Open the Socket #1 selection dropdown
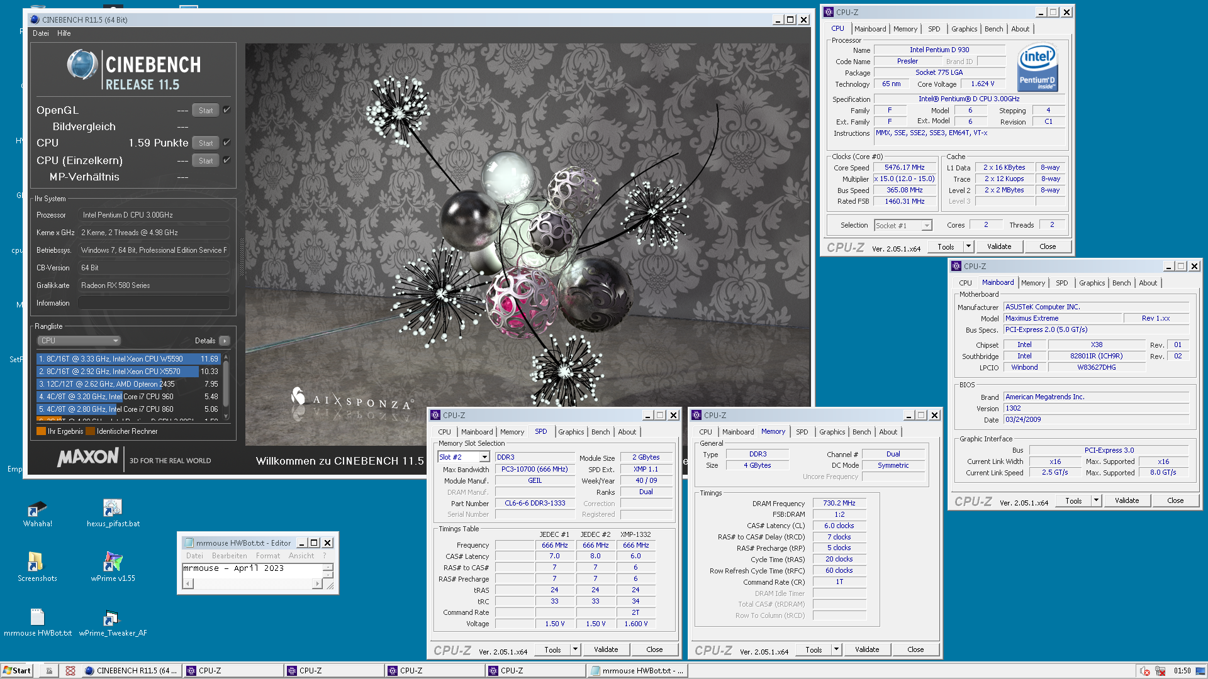The image size is (1208, 679). click(903, 226)
